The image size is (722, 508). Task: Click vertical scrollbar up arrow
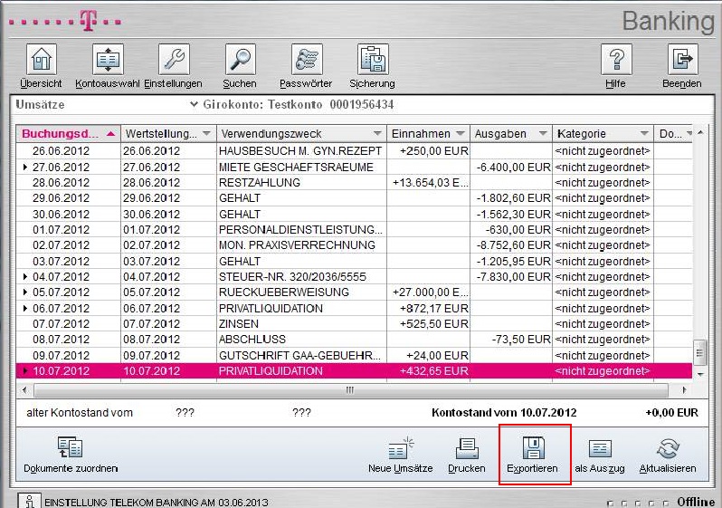700,133
